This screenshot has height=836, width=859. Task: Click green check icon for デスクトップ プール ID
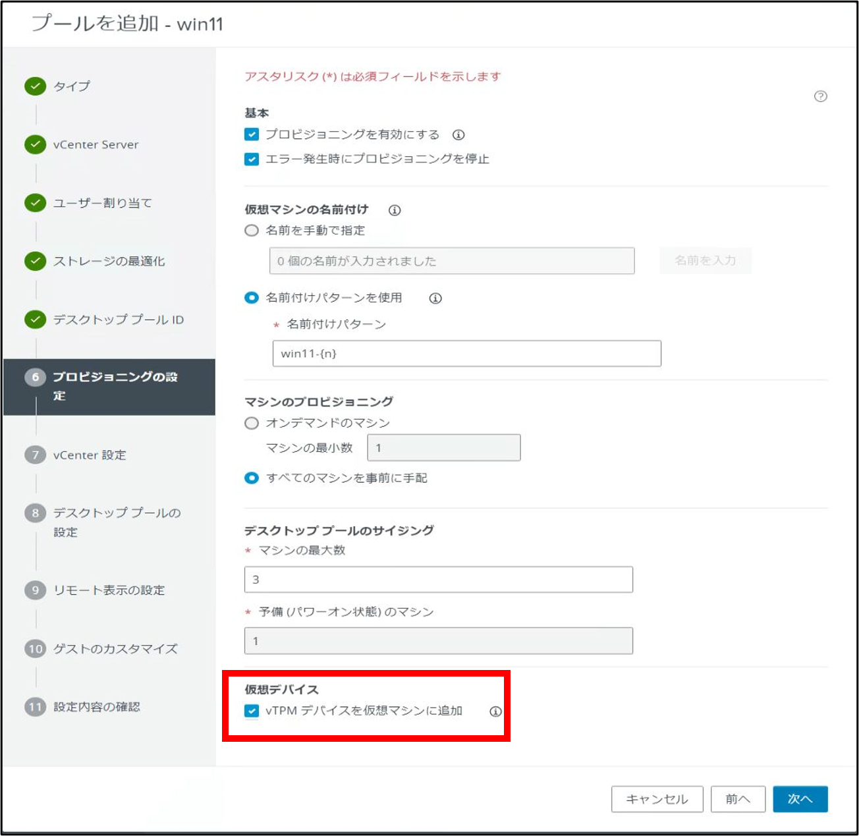(35, 320)
